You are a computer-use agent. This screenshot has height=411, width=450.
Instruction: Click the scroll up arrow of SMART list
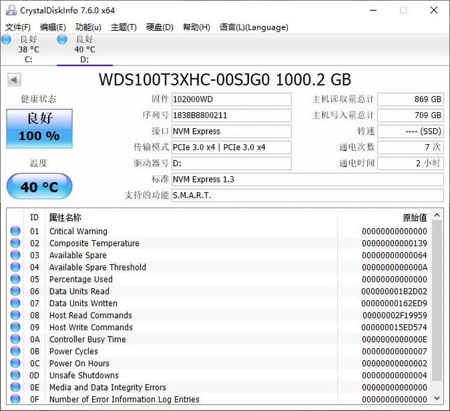point(437,215)
